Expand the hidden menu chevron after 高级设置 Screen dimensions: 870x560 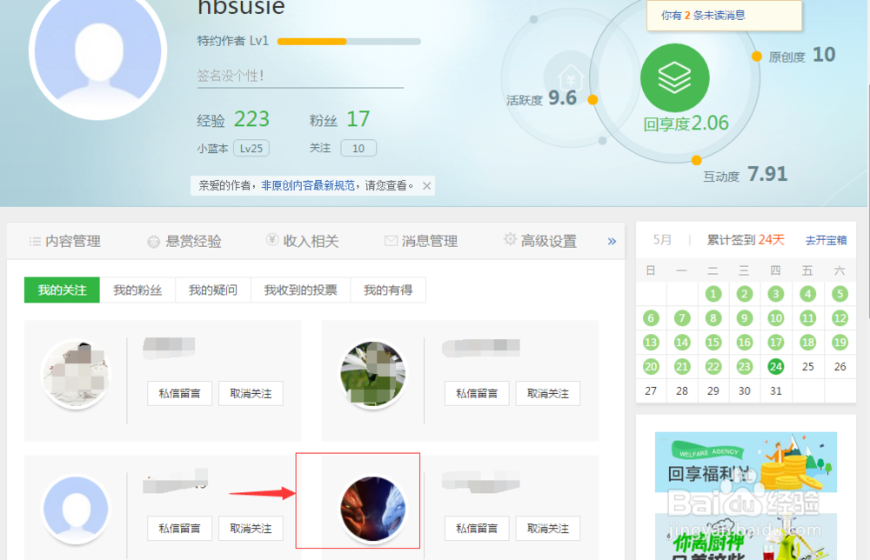tap(612, 241)
